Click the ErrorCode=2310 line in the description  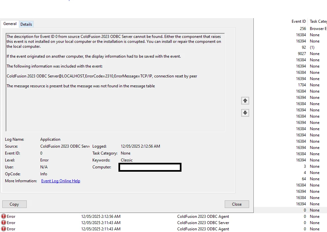[x=102, y=76]
